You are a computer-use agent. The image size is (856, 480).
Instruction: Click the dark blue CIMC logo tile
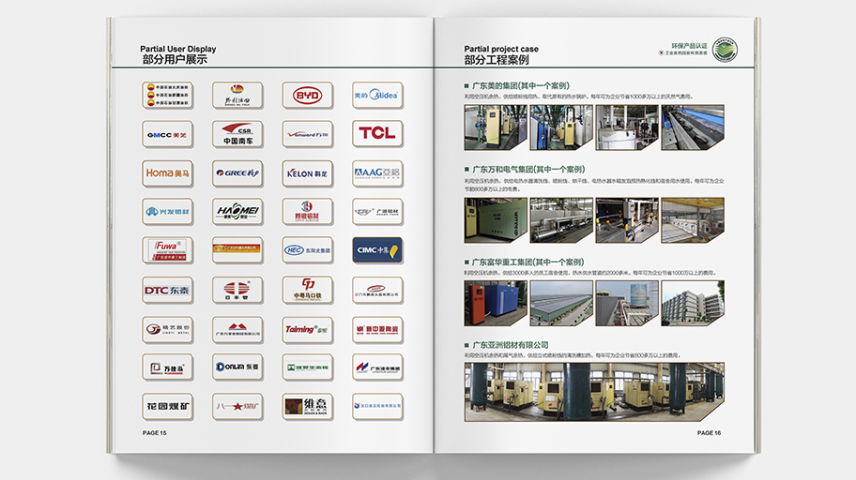point(377,250)
